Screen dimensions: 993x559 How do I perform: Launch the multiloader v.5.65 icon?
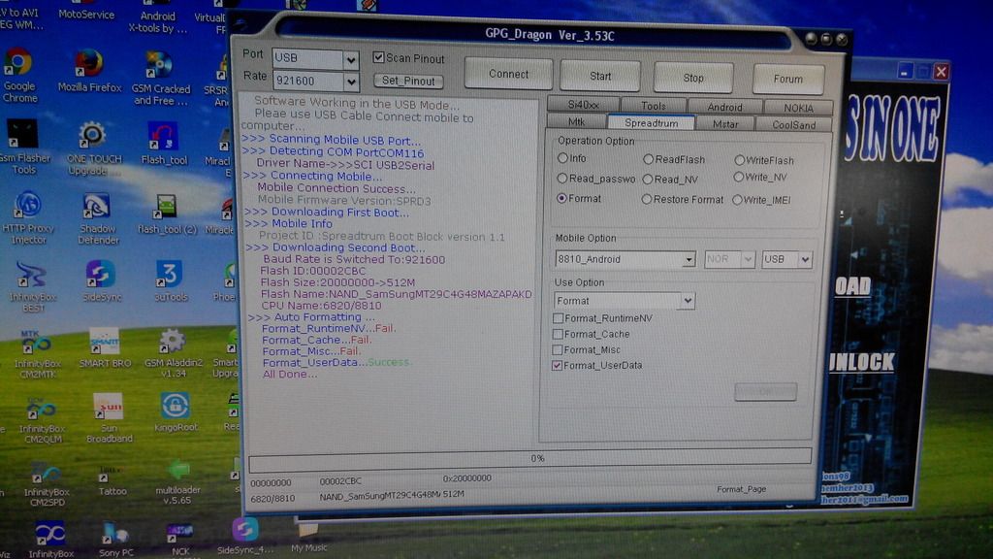178,483
